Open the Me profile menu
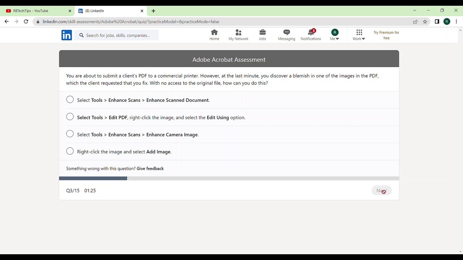The height and width of the screenshot is (260, 463). 335,35
